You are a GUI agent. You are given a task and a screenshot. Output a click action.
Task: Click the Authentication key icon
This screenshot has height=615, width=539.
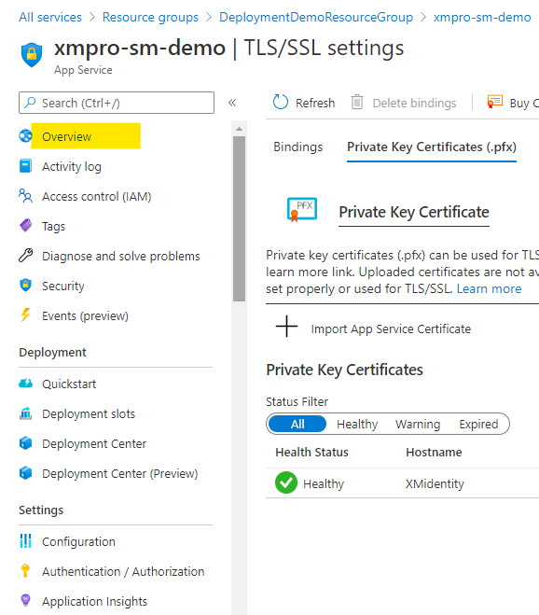point(25,571)
